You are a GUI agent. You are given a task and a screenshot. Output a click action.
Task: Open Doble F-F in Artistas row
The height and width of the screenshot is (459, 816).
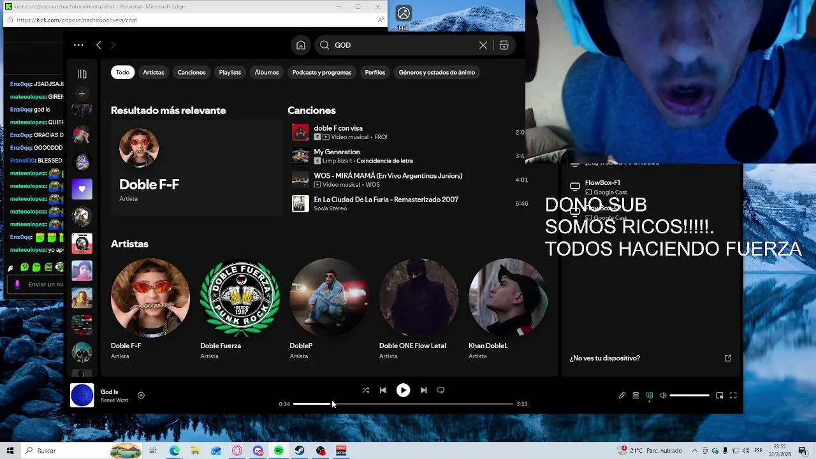coord(150,309)
